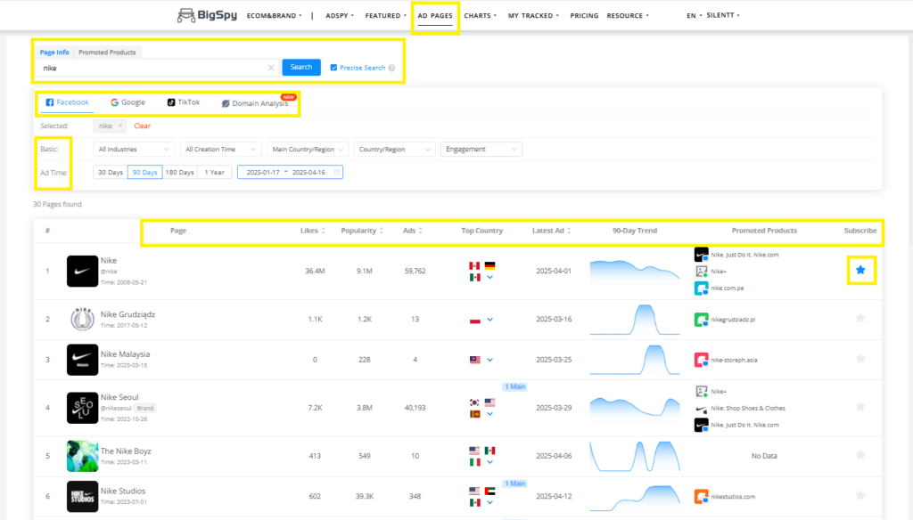Open the Main Country/Region dropdown
Screen dimensions: 913x520
[308, 150]
